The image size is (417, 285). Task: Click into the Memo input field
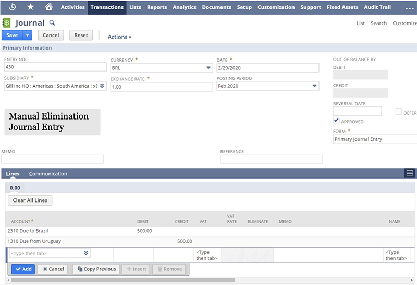pos(53,159)
